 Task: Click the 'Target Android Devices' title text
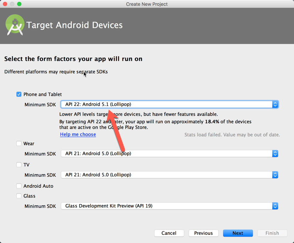pyautogui.click(x=75, y=25)
